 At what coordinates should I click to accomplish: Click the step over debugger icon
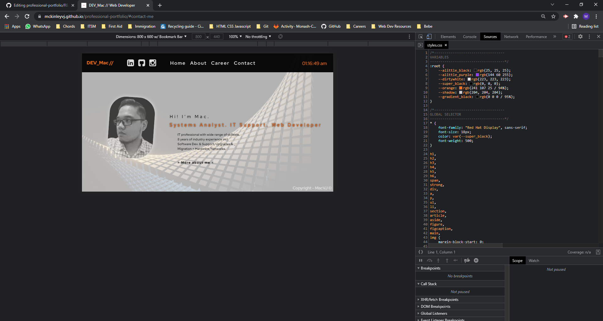click(x=430, y=260)
